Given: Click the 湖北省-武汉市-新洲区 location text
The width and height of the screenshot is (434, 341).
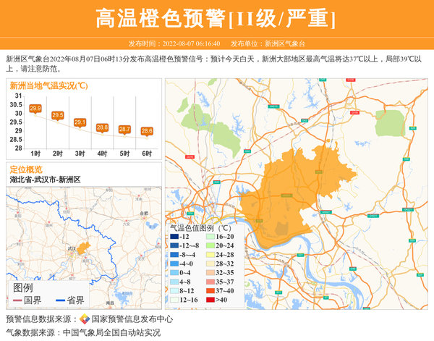Looking at the screenshot, I should pos(45,180).
